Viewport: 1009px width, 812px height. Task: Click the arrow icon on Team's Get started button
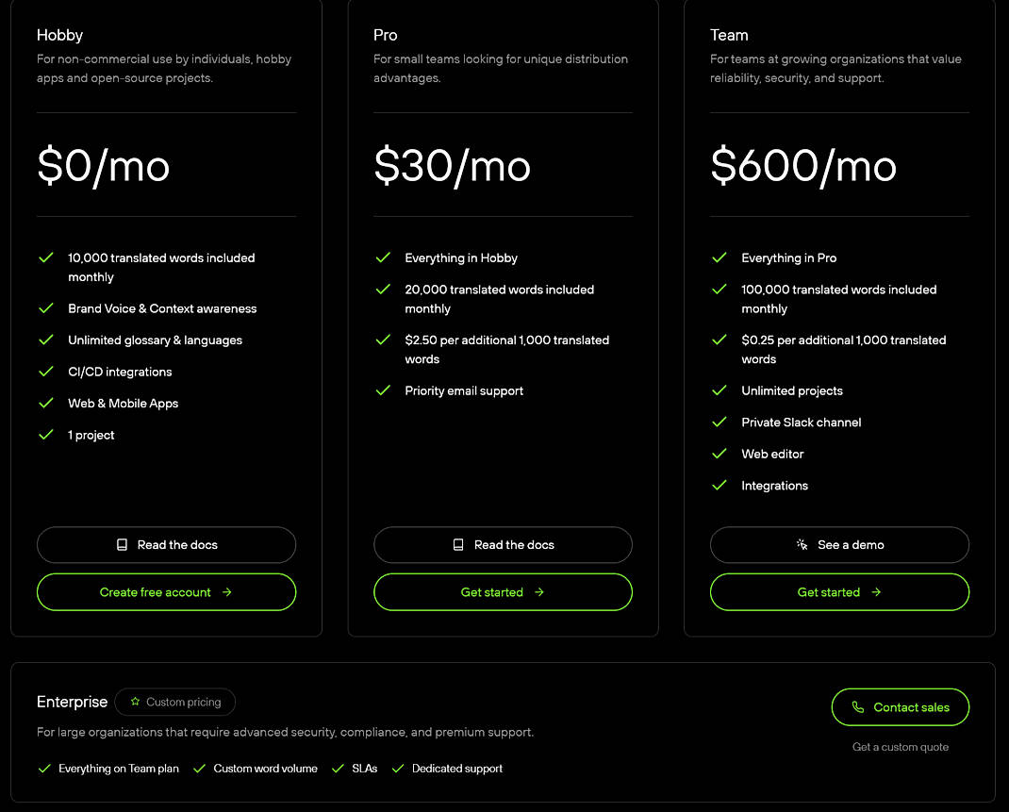[875, 592]
